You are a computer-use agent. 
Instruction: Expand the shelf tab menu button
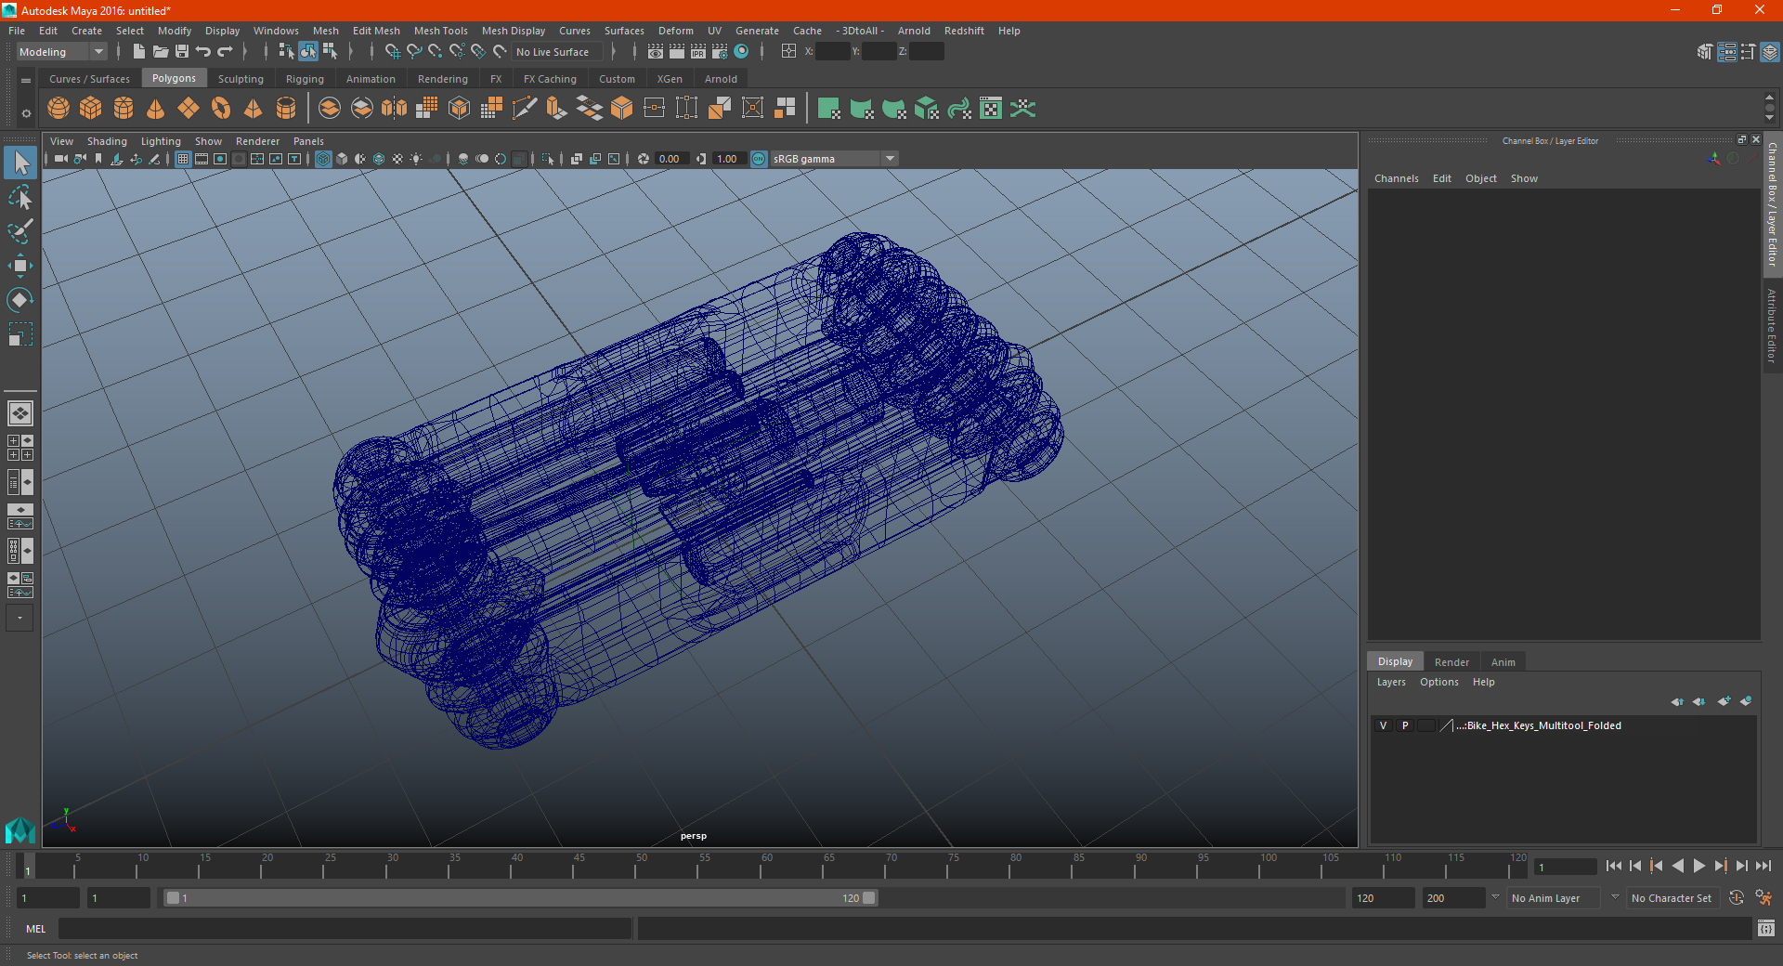click(x=26, y=81)
